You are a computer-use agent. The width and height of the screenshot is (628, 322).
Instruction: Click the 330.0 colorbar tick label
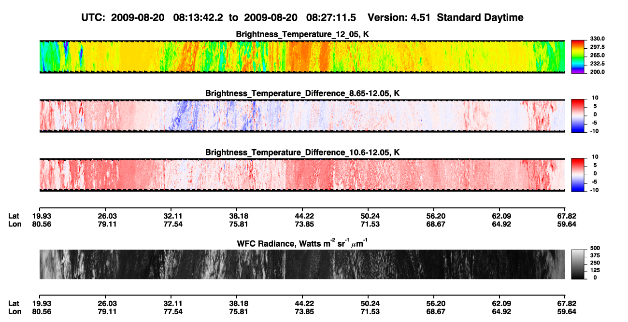[598, 39]
